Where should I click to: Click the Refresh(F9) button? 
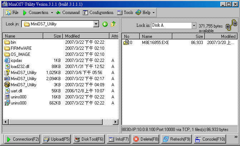[176, 139]
